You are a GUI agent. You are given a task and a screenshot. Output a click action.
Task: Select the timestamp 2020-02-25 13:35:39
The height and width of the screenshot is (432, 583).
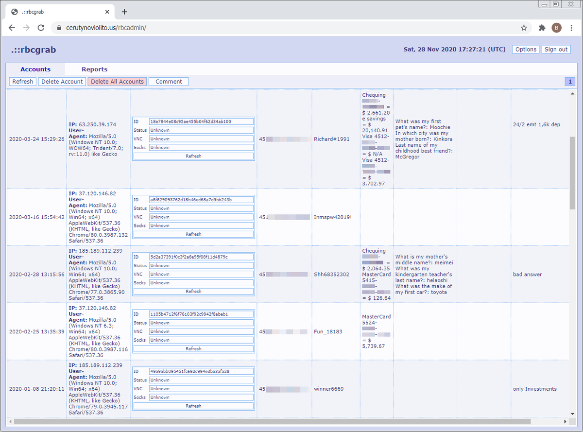click(37, 331)
